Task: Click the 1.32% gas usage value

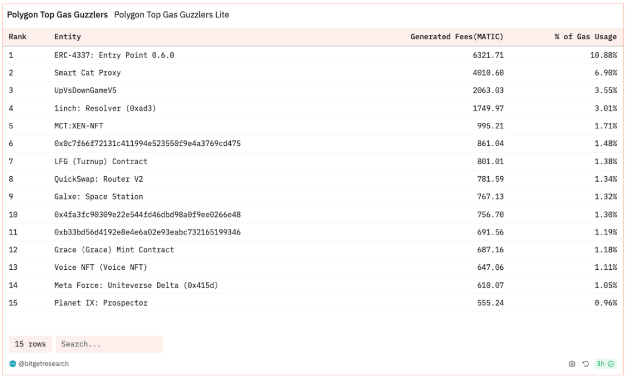Action: coord(606,196)
